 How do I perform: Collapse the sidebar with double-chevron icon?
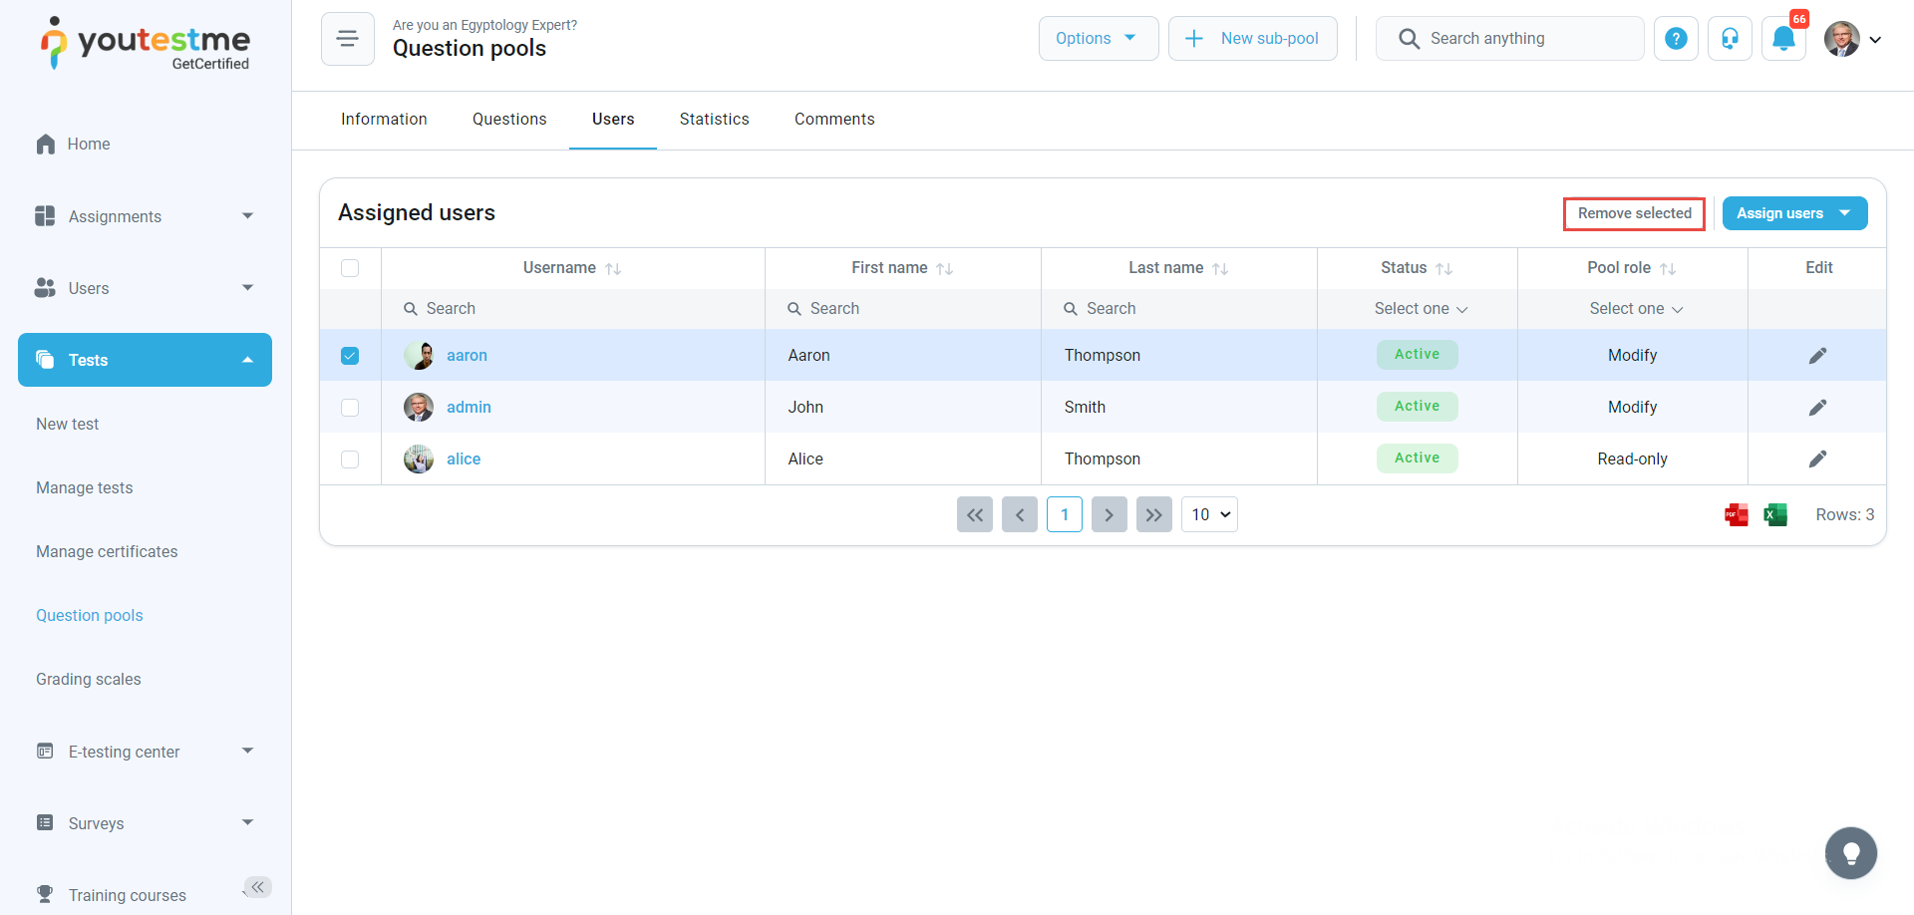tap(257, 887)
